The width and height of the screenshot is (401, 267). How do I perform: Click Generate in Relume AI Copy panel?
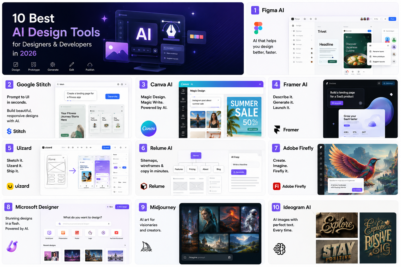click(x=239, y=172)
